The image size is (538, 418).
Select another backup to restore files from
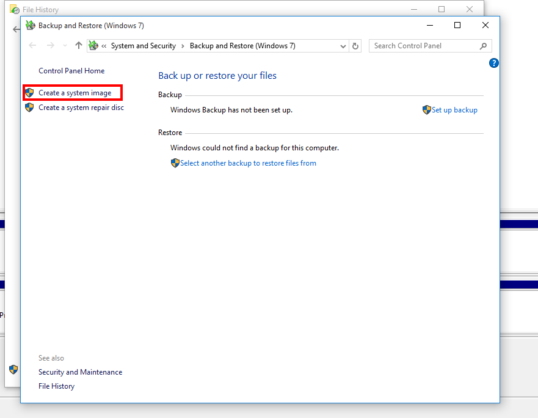248,163
